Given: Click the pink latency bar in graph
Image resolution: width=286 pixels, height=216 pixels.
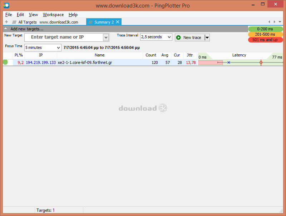Looking at the screenshot, I should pyautogui.click(x=210, y=62).
